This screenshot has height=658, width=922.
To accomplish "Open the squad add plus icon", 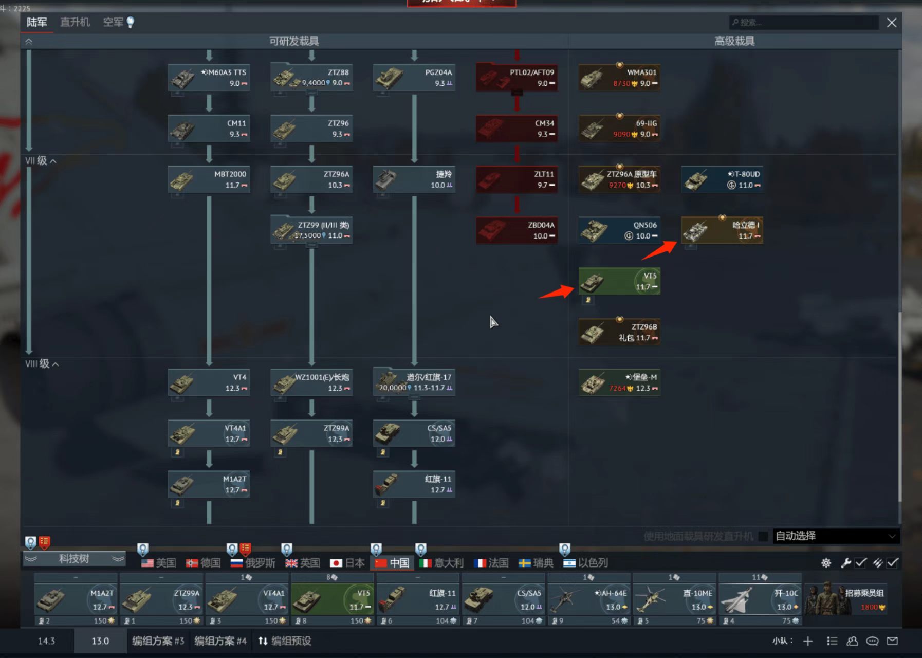I will point(808,641).
